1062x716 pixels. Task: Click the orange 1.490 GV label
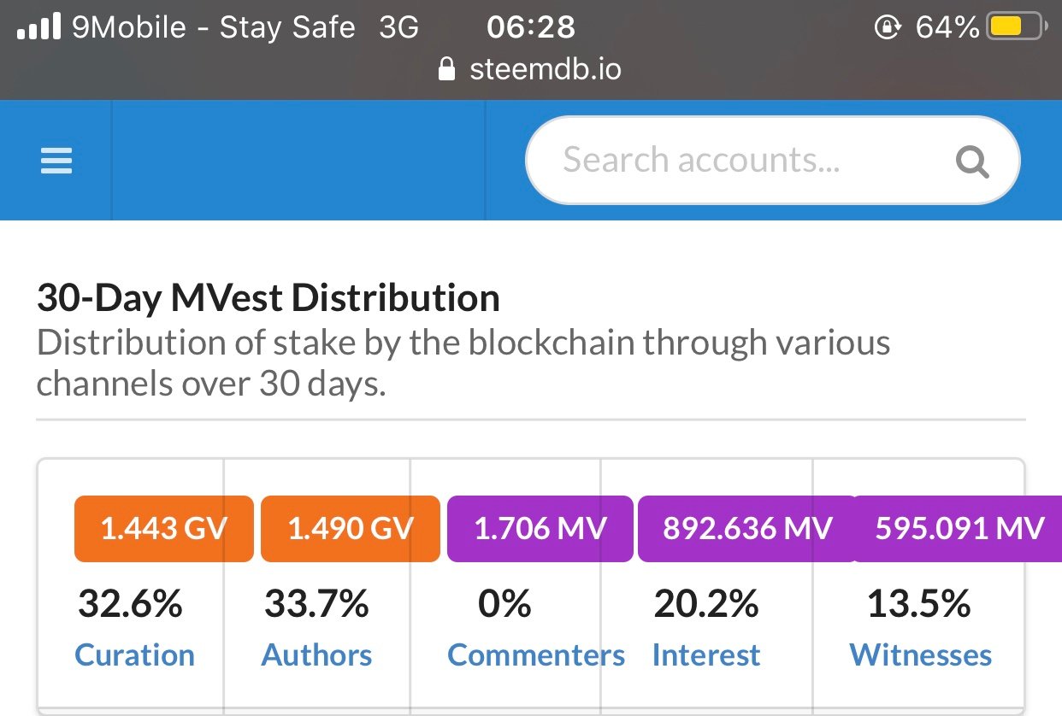pos(351,529)
